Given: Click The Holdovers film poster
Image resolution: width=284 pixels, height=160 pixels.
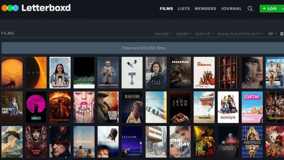Looking at the screenshot, I should click(x=204, y=72).
